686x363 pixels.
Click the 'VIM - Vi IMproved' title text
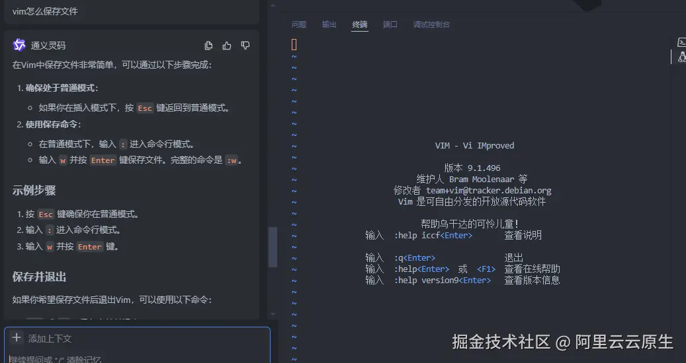tap(474, 145)
